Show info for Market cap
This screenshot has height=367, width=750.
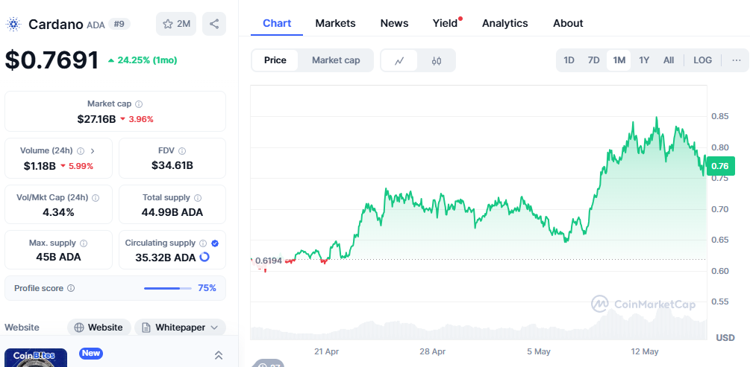[139, 104]
